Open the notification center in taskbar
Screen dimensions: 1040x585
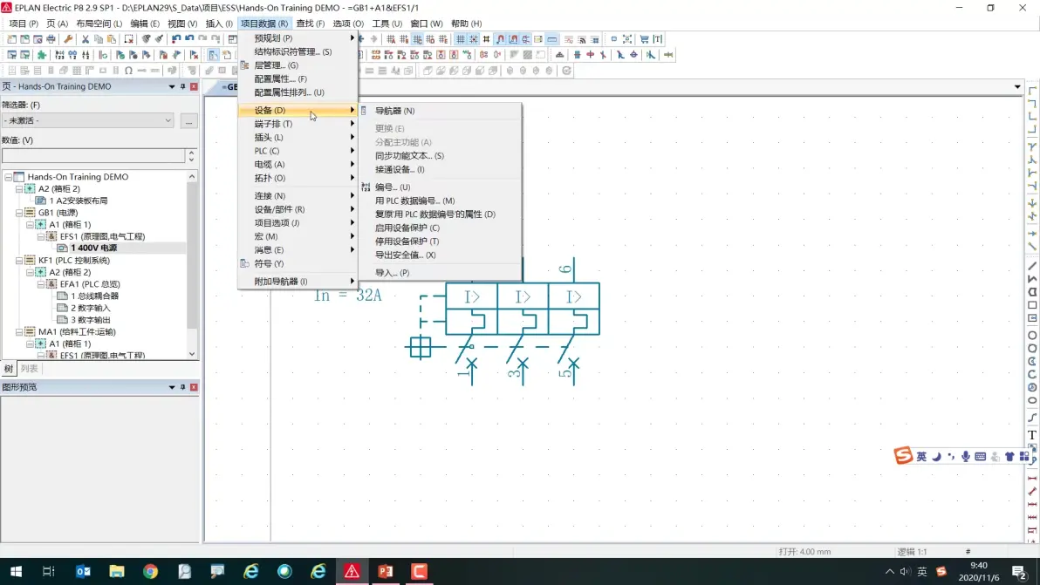(1020, 571)
